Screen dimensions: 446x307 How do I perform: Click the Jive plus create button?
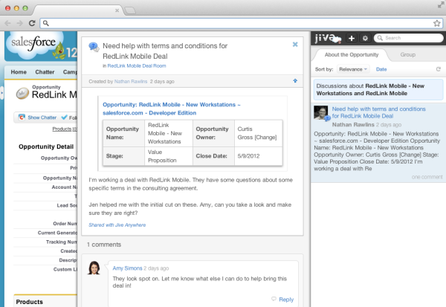(x=351, y=38)
